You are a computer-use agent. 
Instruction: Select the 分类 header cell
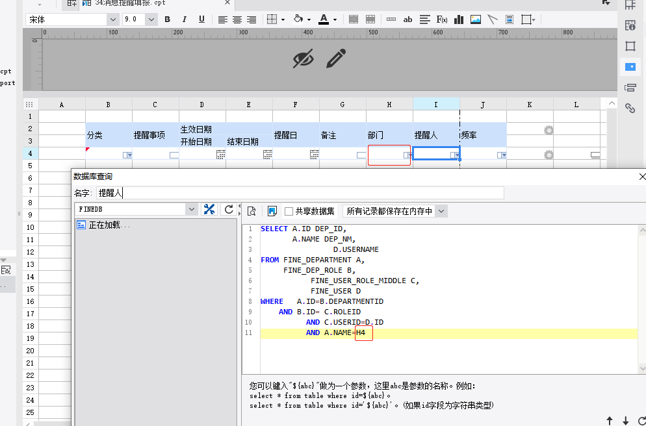[109, 135]
